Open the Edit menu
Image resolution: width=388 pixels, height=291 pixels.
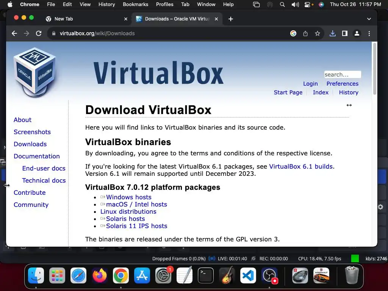(67, 5)
